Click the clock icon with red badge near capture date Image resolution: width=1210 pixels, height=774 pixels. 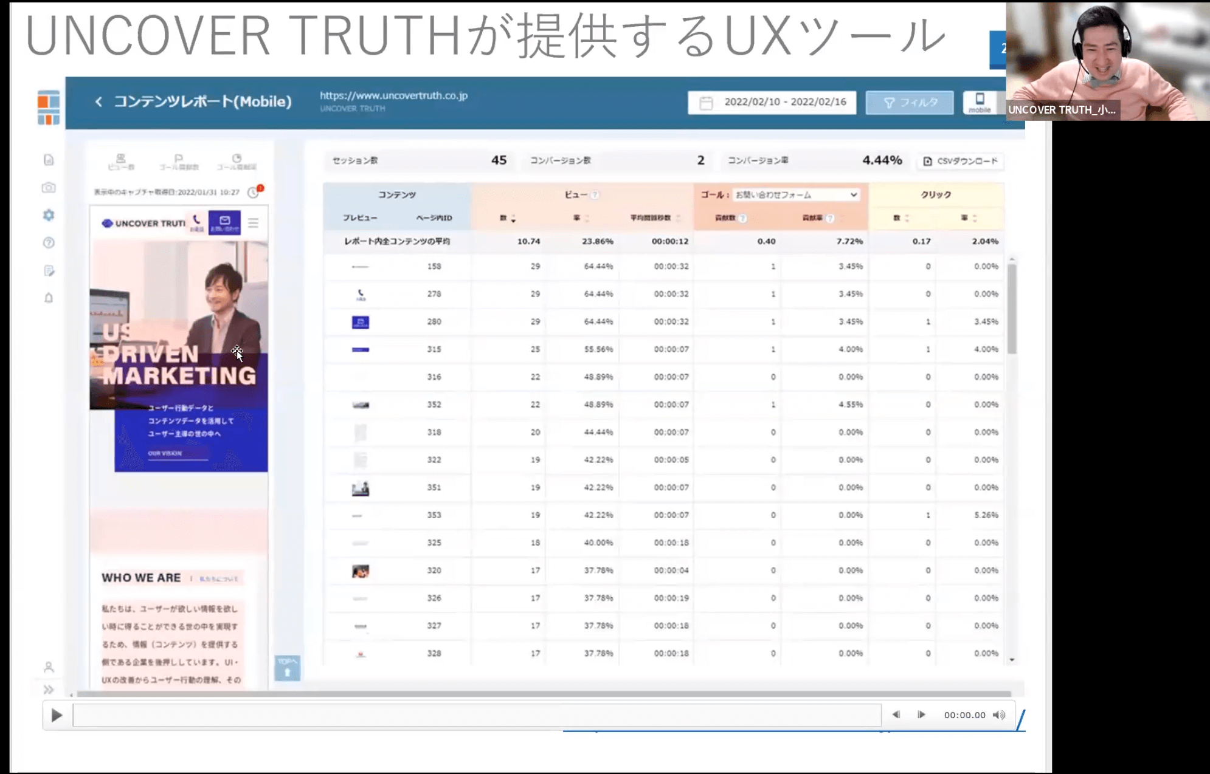click(254, 191)
